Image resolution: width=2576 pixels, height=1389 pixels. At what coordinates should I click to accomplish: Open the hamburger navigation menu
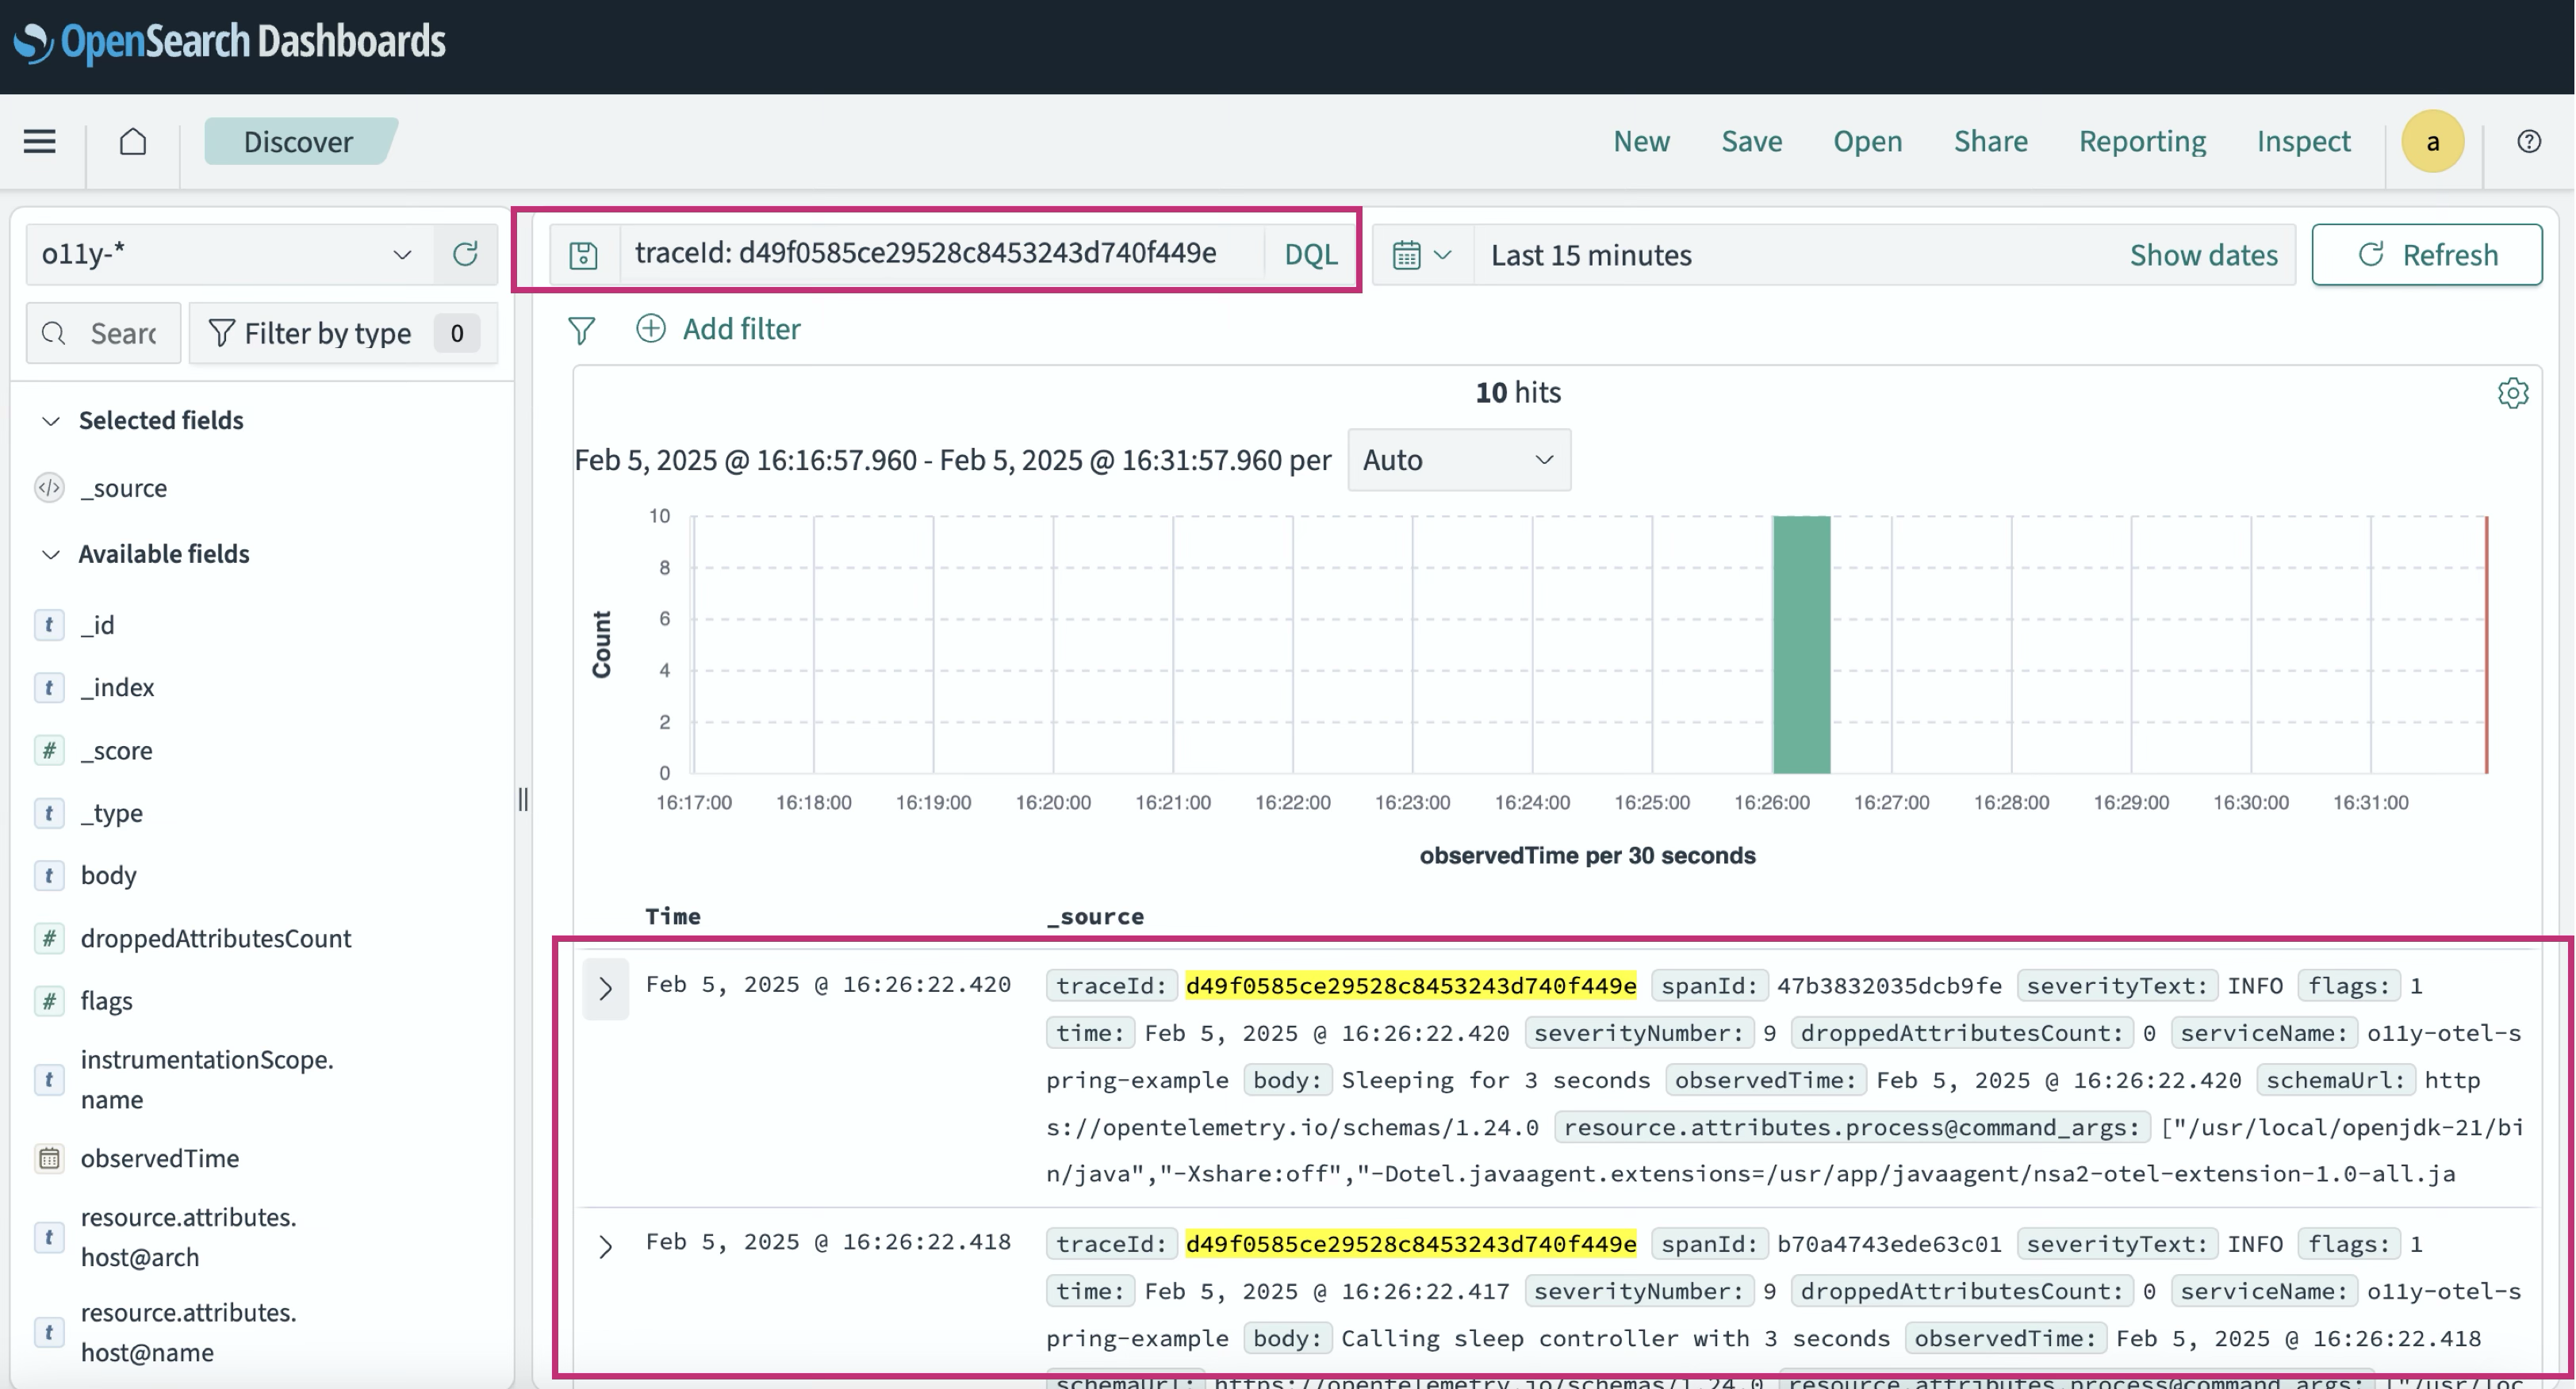pos(40,141)
